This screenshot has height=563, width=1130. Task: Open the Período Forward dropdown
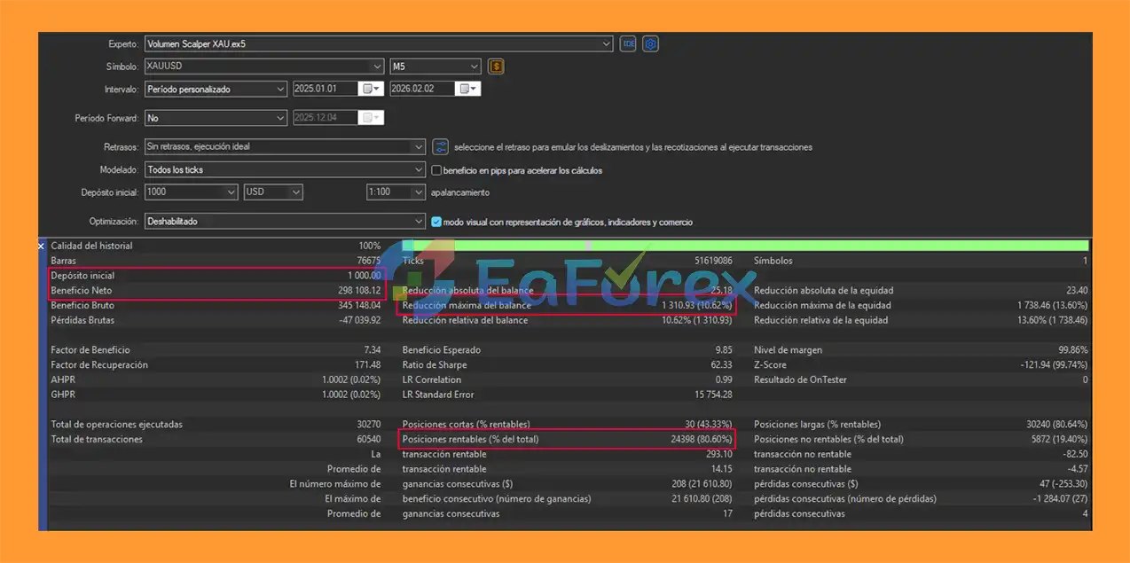(280, 118)
